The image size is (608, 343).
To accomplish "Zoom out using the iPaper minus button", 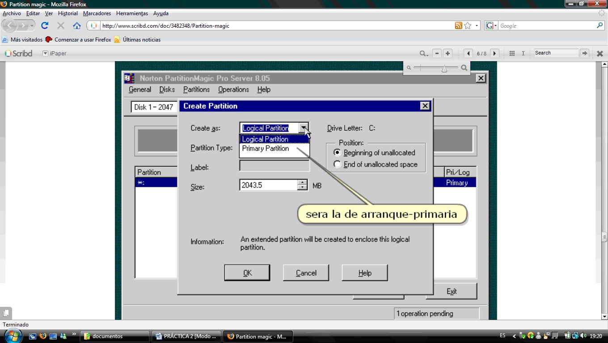I will coord(437,54).
